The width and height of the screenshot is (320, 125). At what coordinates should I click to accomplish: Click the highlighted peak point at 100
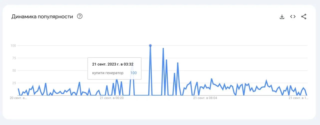click(150, 45)
